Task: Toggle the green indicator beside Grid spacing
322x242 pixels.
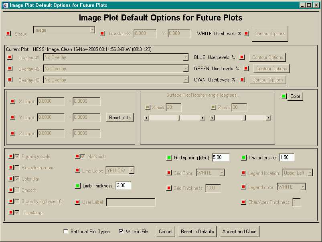Action: (x=169, y=158)
